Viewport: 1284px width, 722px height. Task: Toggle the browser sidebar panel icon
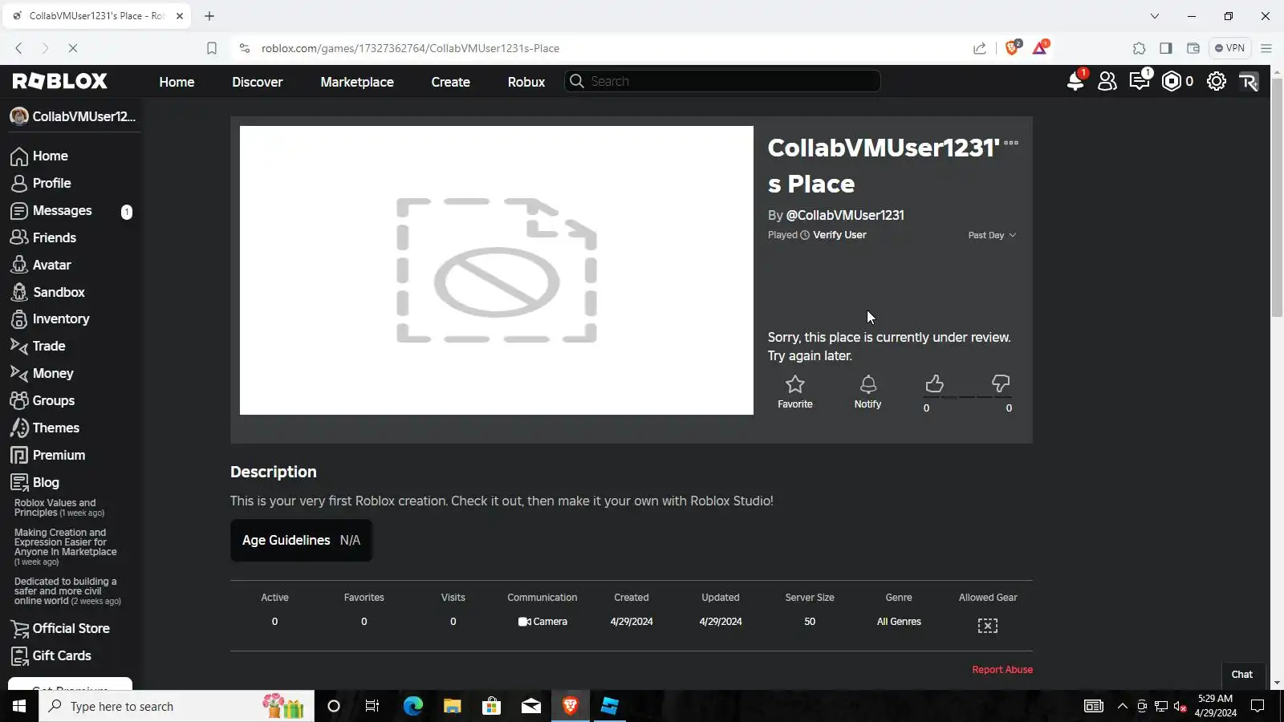(x=1166, y=48)
